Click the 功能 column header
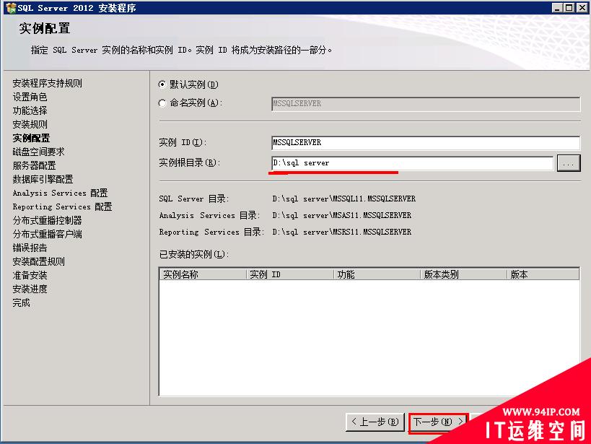Screen dimensions: 591x444 pos(377,274)
